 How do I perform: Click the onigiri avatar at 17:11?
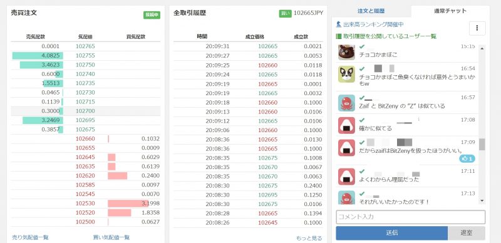[346, 177]
